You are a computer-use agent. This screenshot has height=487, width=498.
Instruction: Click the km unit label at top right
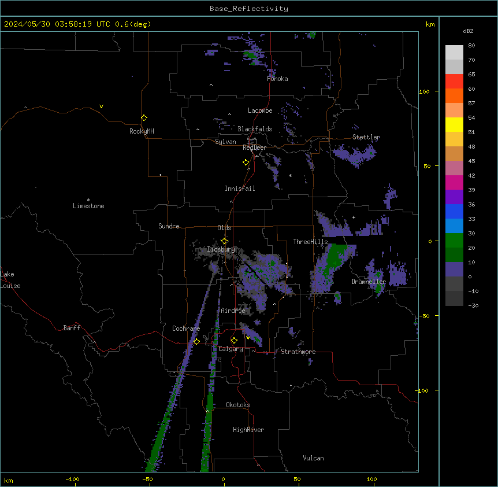(x=430, y=24)
